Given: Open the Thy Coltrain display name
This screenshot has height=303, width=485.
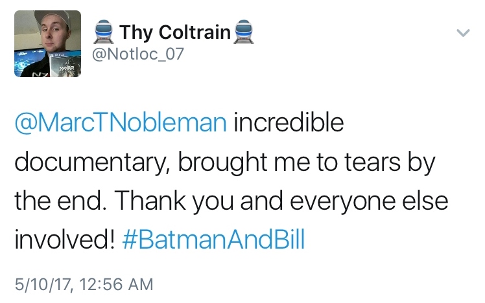Looking at the screenshot, I should pyautogui.click(x=174, y=32).
